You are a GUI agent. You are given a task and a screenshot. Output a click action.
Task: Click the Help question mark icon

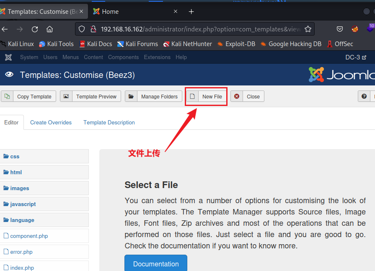pyautogui.click(x=364, y=96)
